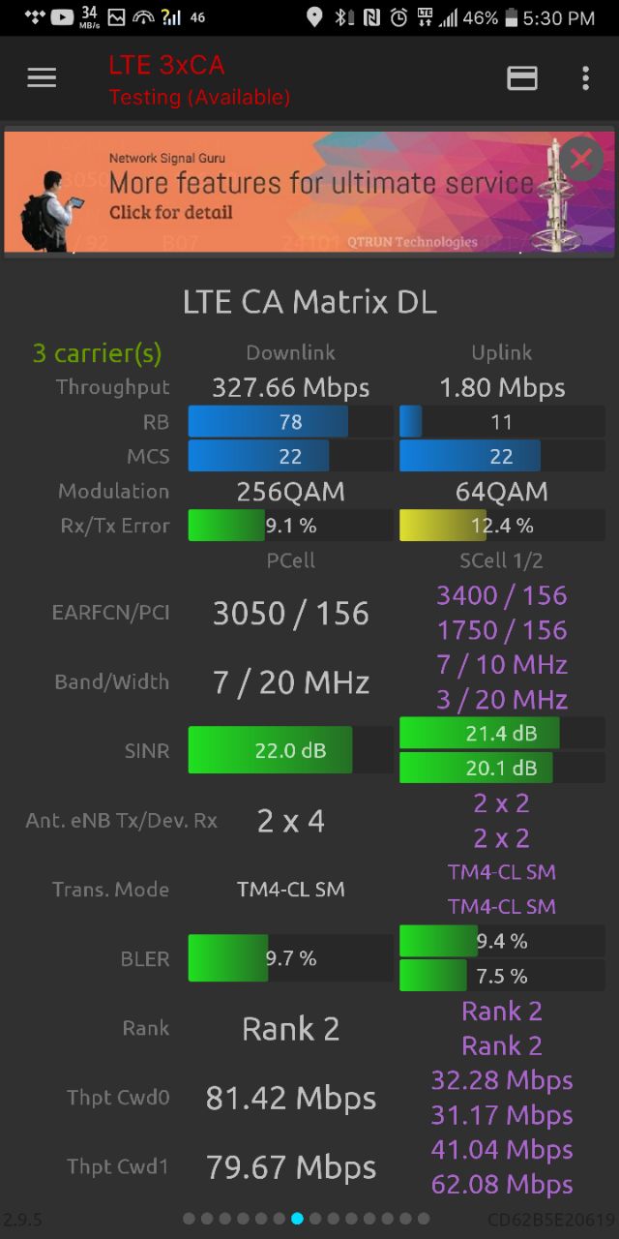
Task: Tap the location icon in status bar
Action: click(x=314, y=17)
